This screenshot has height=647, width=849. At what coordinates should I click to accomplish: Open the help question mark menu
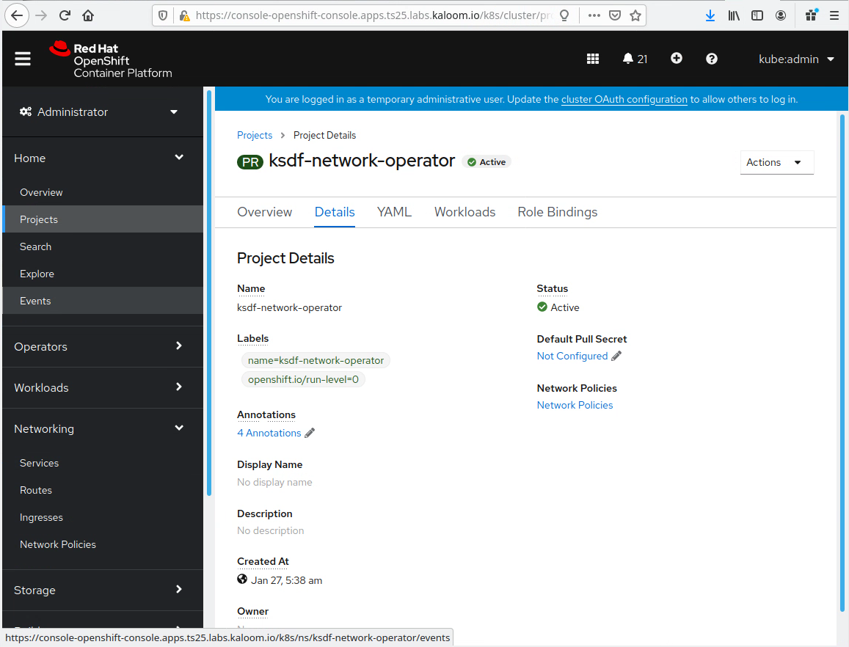pyautogui.click(x=711, y=59)
